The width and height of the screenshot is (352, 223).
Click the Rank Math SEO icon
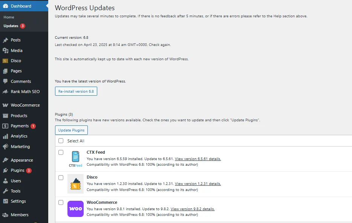(5, 92)
